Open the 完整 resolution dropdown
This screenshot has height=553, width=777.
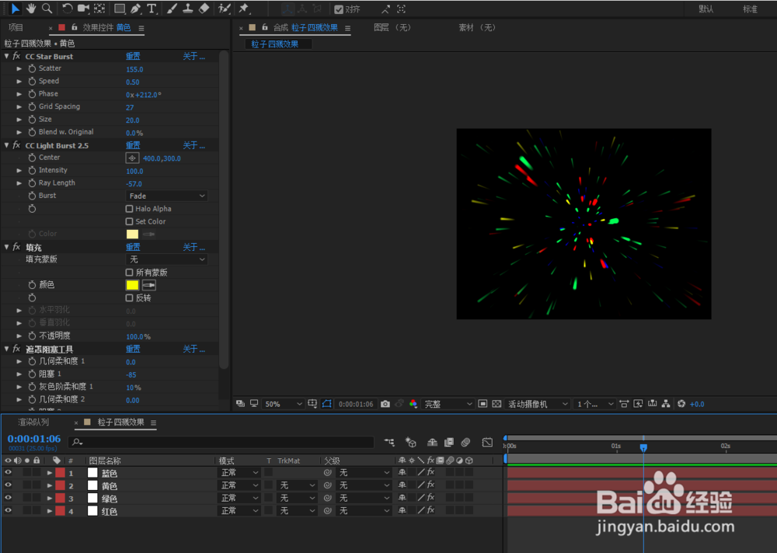click(448, 404)
